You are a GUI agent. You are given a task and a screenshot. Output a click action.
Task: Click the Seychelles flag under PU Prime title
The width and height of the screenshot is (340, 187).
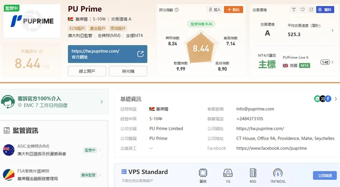tap(70, 19)
